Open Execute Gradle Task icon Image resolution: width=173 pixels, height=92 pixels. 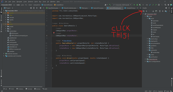156,11
